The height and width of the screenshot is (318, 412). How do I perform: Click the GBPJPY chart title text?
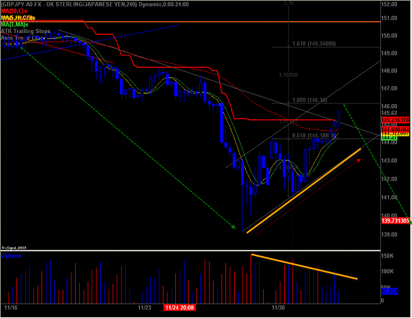[x=94, y=4]
